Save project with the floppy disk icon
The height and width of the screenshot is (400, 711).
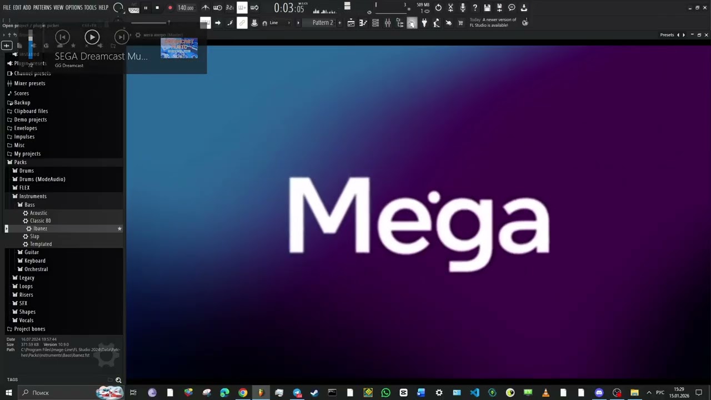tap(487, 8)
